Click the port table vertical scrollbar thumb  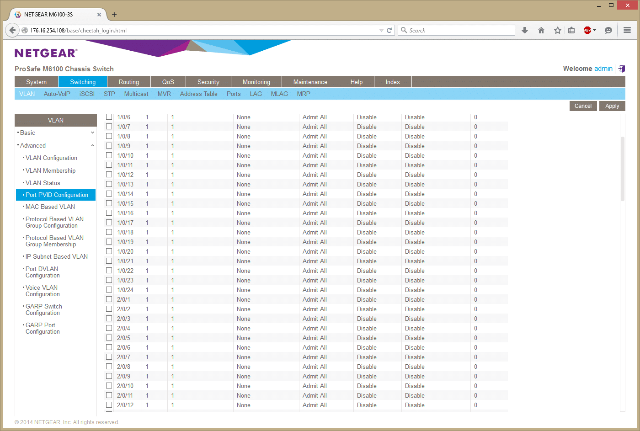tap(622, 169)
